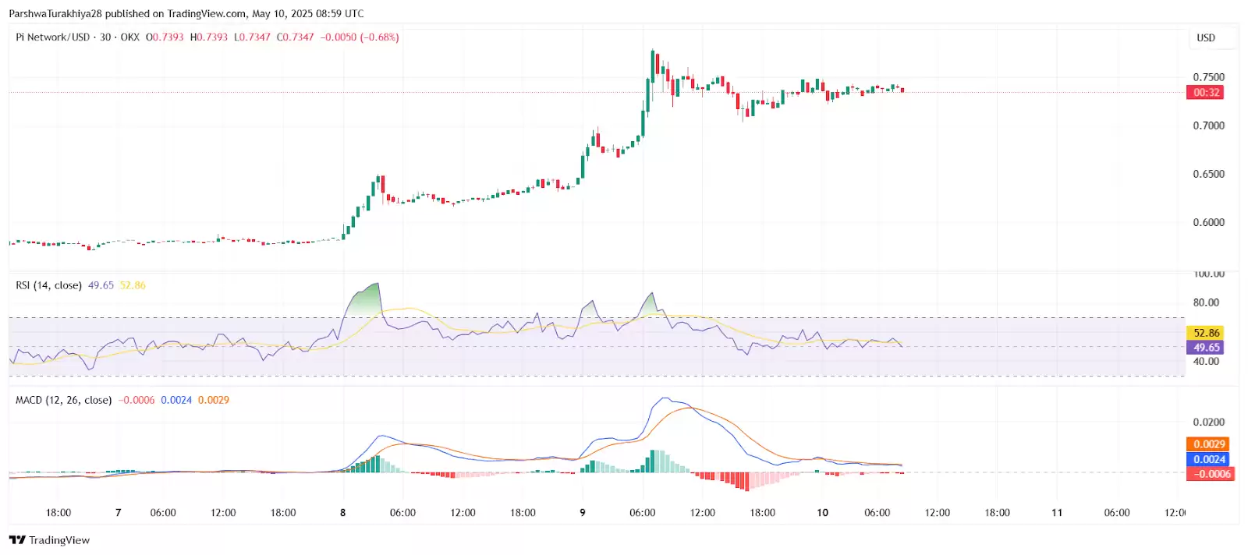This screenshot has width=1248, height=555.
Task: Click the blue 0.0024 MACD value label
Action: (x=1208, y=459)
